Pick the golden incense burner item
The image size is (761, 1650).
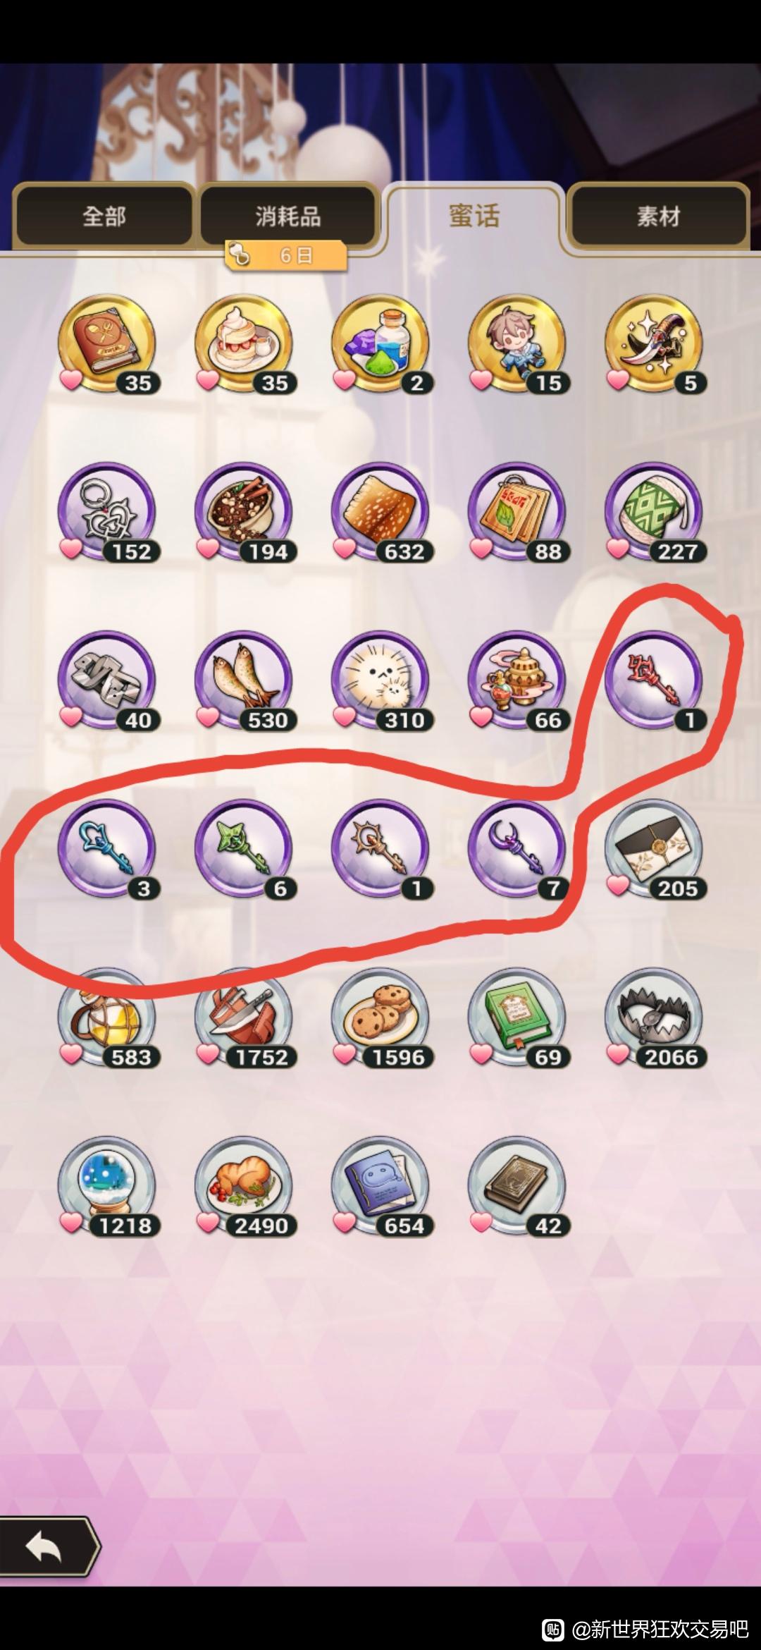(x=517, y=680)
